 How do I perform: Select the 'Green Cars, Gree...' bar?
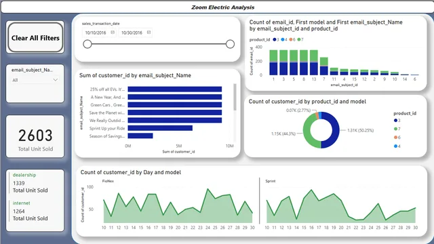coord(175,105)
